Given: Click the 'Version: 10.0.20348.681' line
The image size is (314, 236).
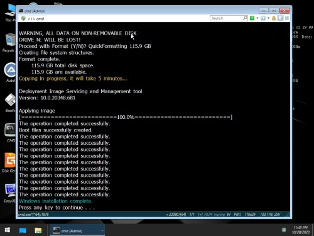Looking at the screenshot, I should pyautogui.click(x=47, y=98).
